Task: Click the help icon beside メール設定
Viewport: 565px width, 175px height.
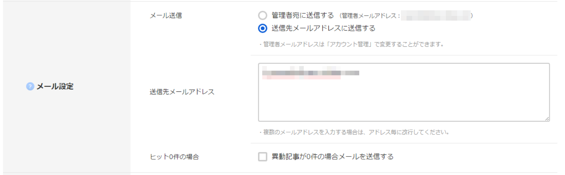Action: [30, 86]
